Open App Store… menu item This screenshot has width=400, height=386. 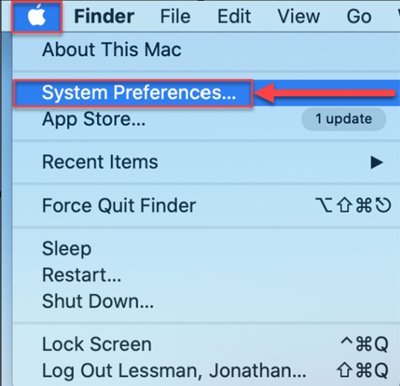[x=206, y=119]
